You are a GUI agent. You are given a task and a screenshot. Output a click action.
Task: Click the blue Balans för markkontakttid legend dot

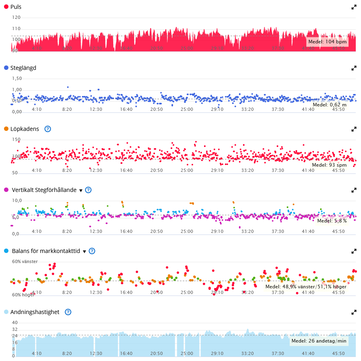pos(6,251)
